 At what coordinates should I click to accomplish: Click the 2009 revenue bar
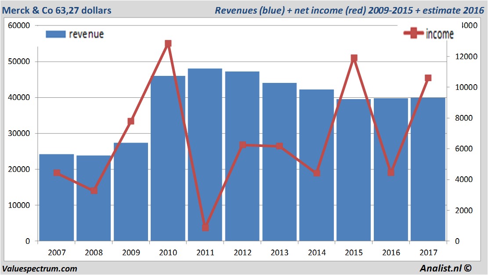(131, 192)
